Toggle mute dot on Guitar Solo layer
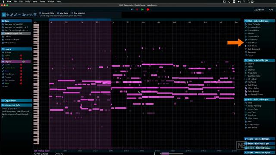The height and width of the screenshot is (155, 276). pyautogui.click(x=21, y=68)
